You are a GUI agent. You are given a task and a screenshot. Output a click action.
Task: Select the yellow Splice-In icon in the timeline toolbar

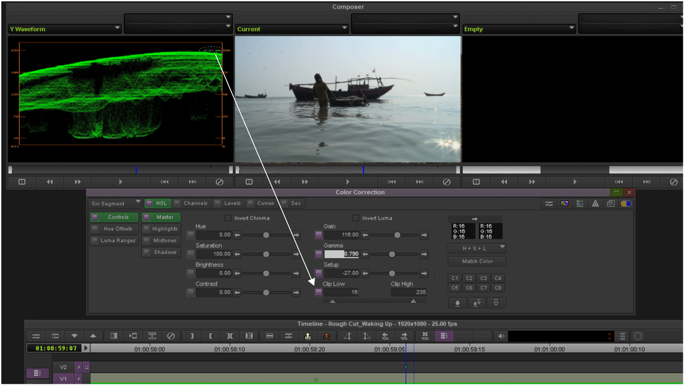307,336
